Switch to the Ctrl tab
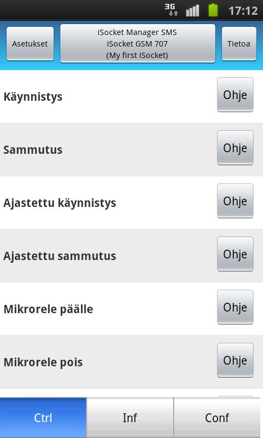This screenshot has width=263, height=438. pyautogui.click(x=43, y=418)
